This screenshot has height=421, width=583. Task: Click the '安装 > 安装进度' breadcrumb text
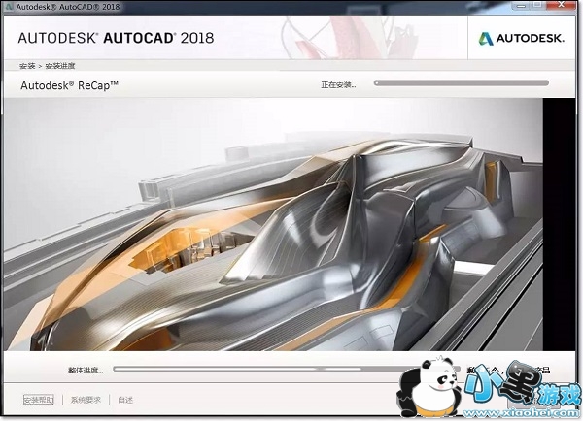48,66
